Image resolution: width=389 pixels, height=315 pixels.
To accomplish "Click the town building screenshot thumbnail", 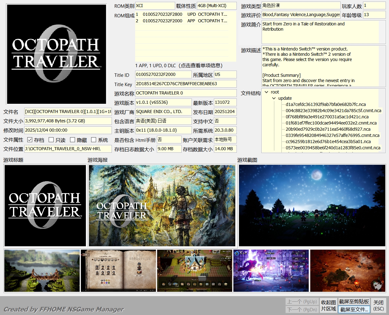I will (x=194, y=271).
